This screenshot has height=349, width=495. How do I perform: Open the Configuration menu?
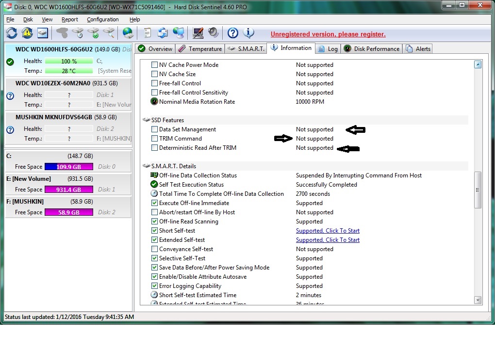click(x=102, y=19)
